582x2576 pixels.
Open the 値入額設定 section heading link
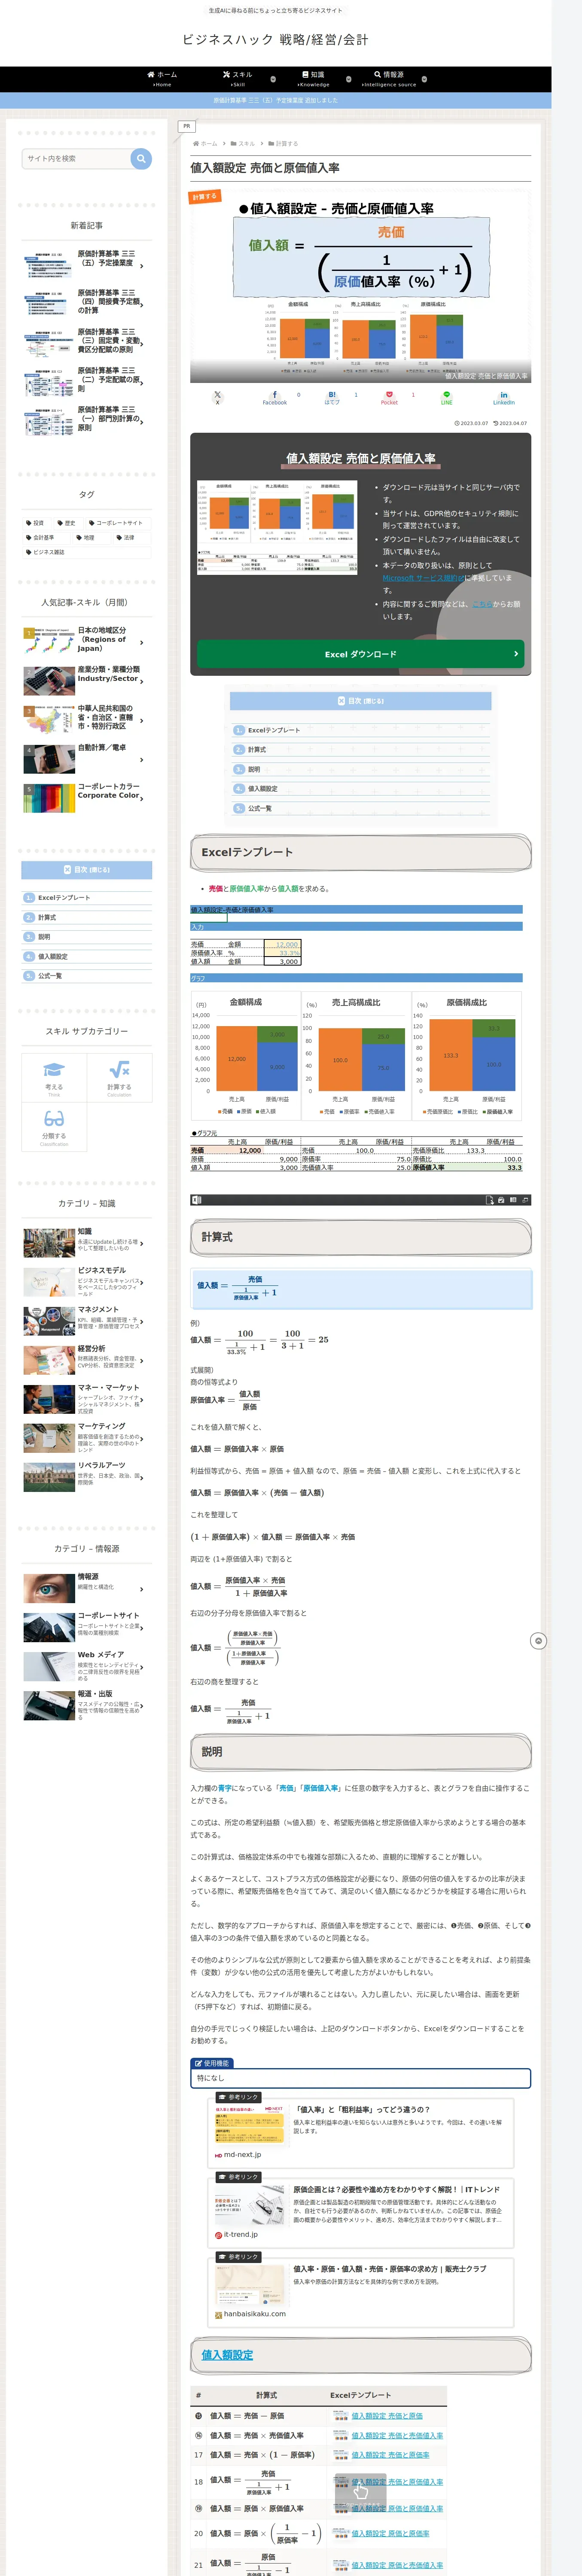(x=227, y=2355)
